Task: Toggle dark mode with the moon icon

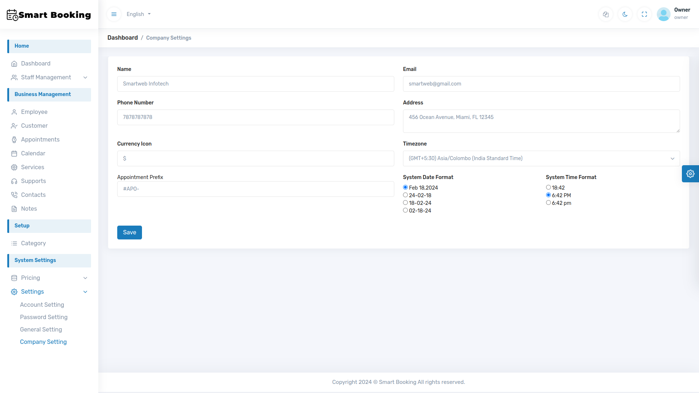Action: click(625, 14)
